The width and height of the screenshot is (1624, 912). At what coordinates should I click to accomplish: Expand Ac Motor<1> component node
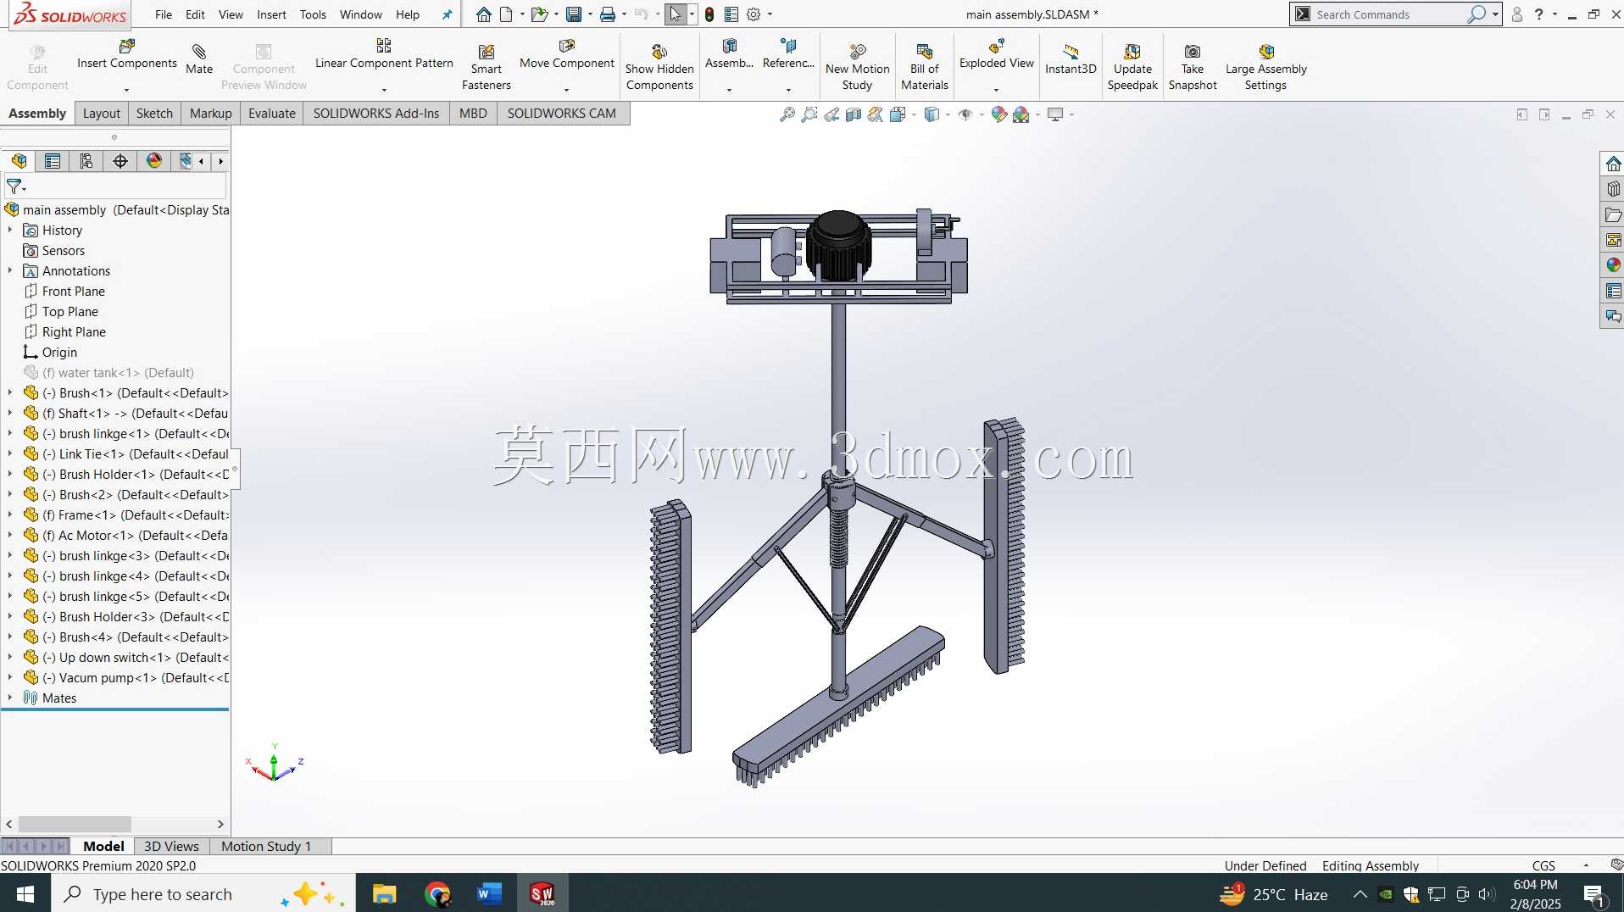(10, 536)
